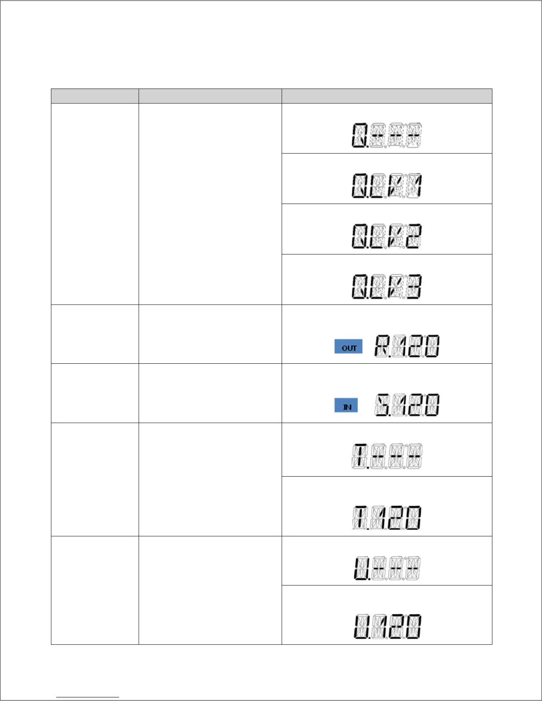Click the T.120 segment display
542x701 pixels.
(387, 518)
